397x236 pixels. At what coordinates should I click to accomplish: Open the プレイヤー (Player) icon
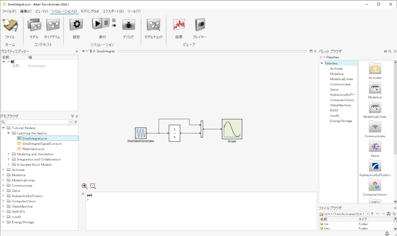[x=200, y=25]
